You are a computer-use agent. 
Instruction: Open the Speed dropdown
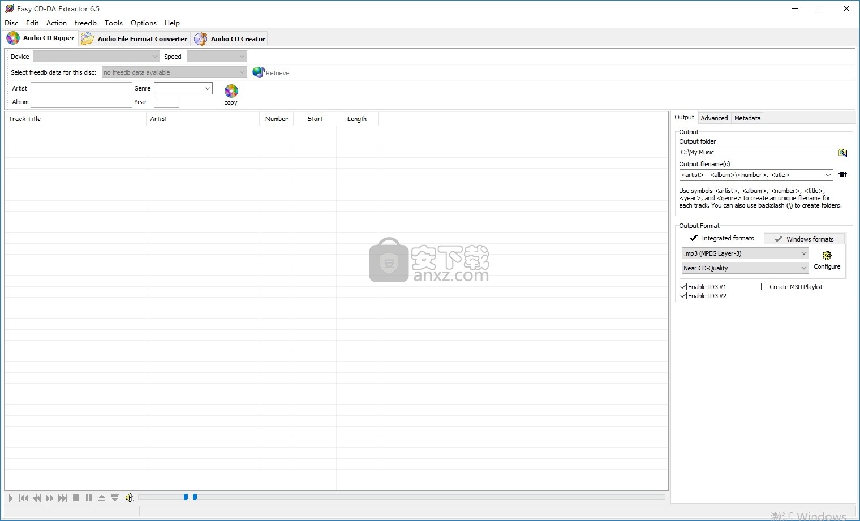tap(217, 57)
